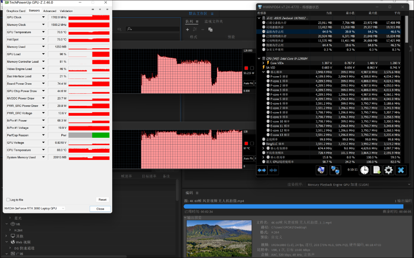The height and width of the screenshot is (258, 414).
Task: Click the queue settings sliders icon
Action: pyautogui.click(x=195, y=30)
